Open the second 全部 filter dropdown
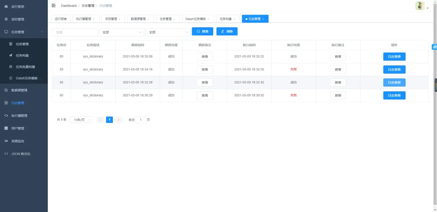 point(121,32)
